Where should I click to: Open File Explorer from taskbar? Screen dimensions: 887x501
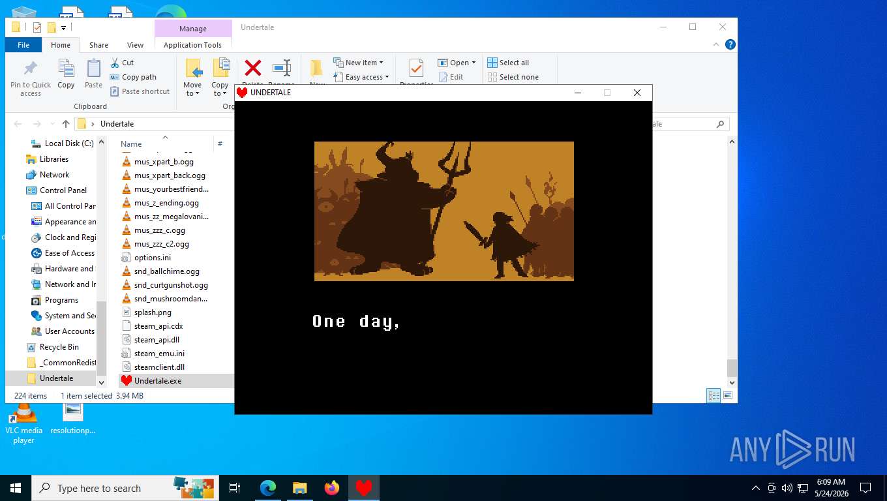click(x=300, y=488)
